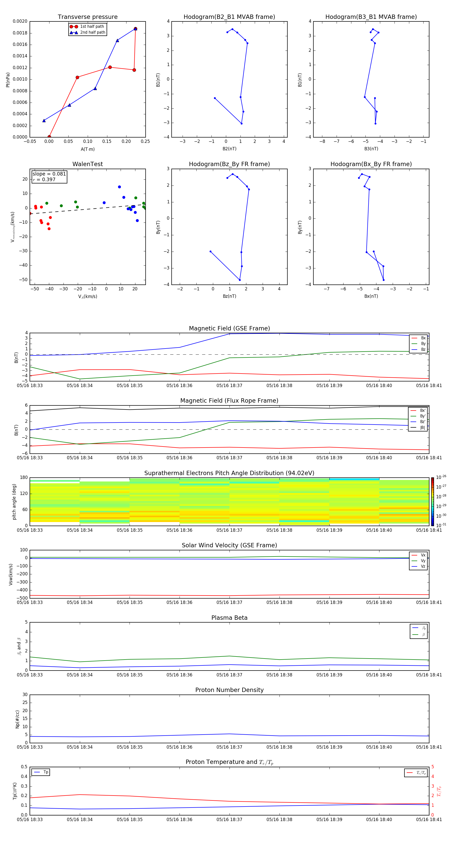Viewport: 459px width, 842px height.
Task: Click the "By" entry in GSE legend
Action: [418, 344]
